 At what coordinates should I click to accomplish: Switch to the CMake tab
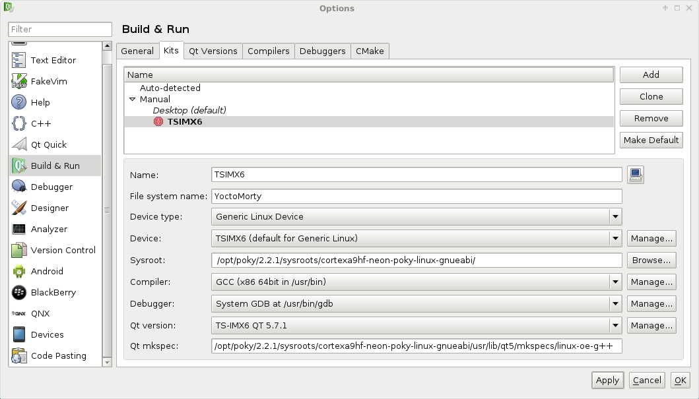coord(370,51)
